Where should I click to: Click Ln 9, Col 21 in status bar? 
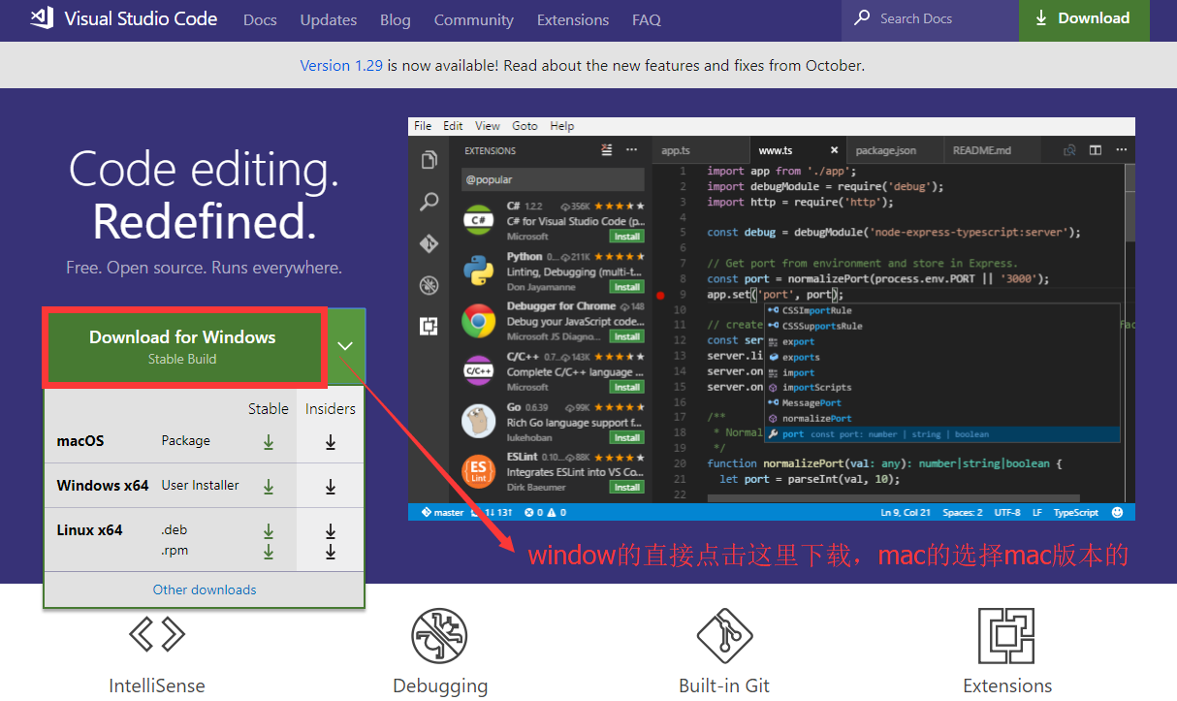[x=906, y=512]
